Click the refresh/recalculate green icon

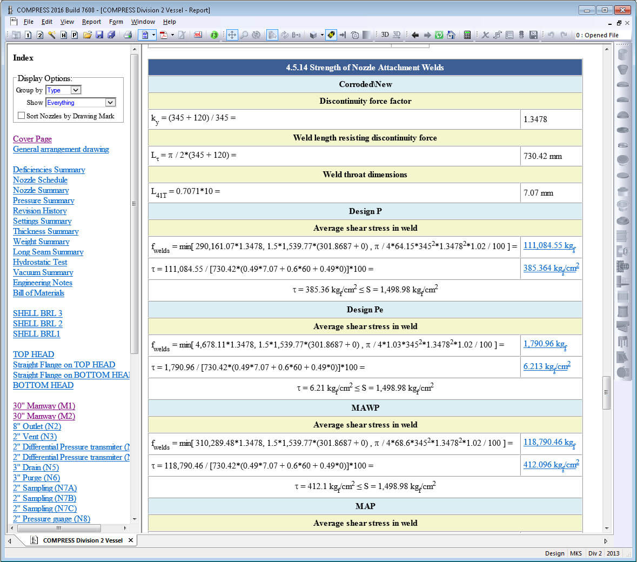tap(438, 35)
